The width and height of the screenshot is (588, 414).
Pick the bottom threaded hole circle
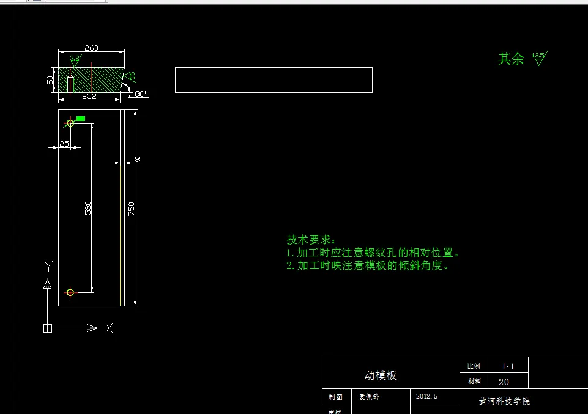point(70,292)
